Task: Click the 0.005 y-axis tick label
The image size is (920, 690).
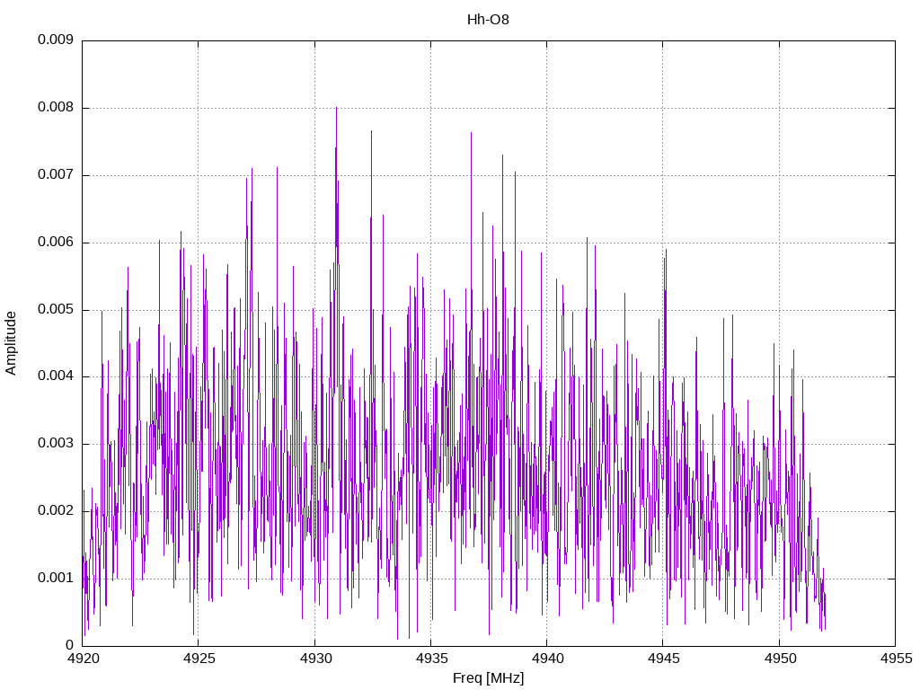Action: 56,309
